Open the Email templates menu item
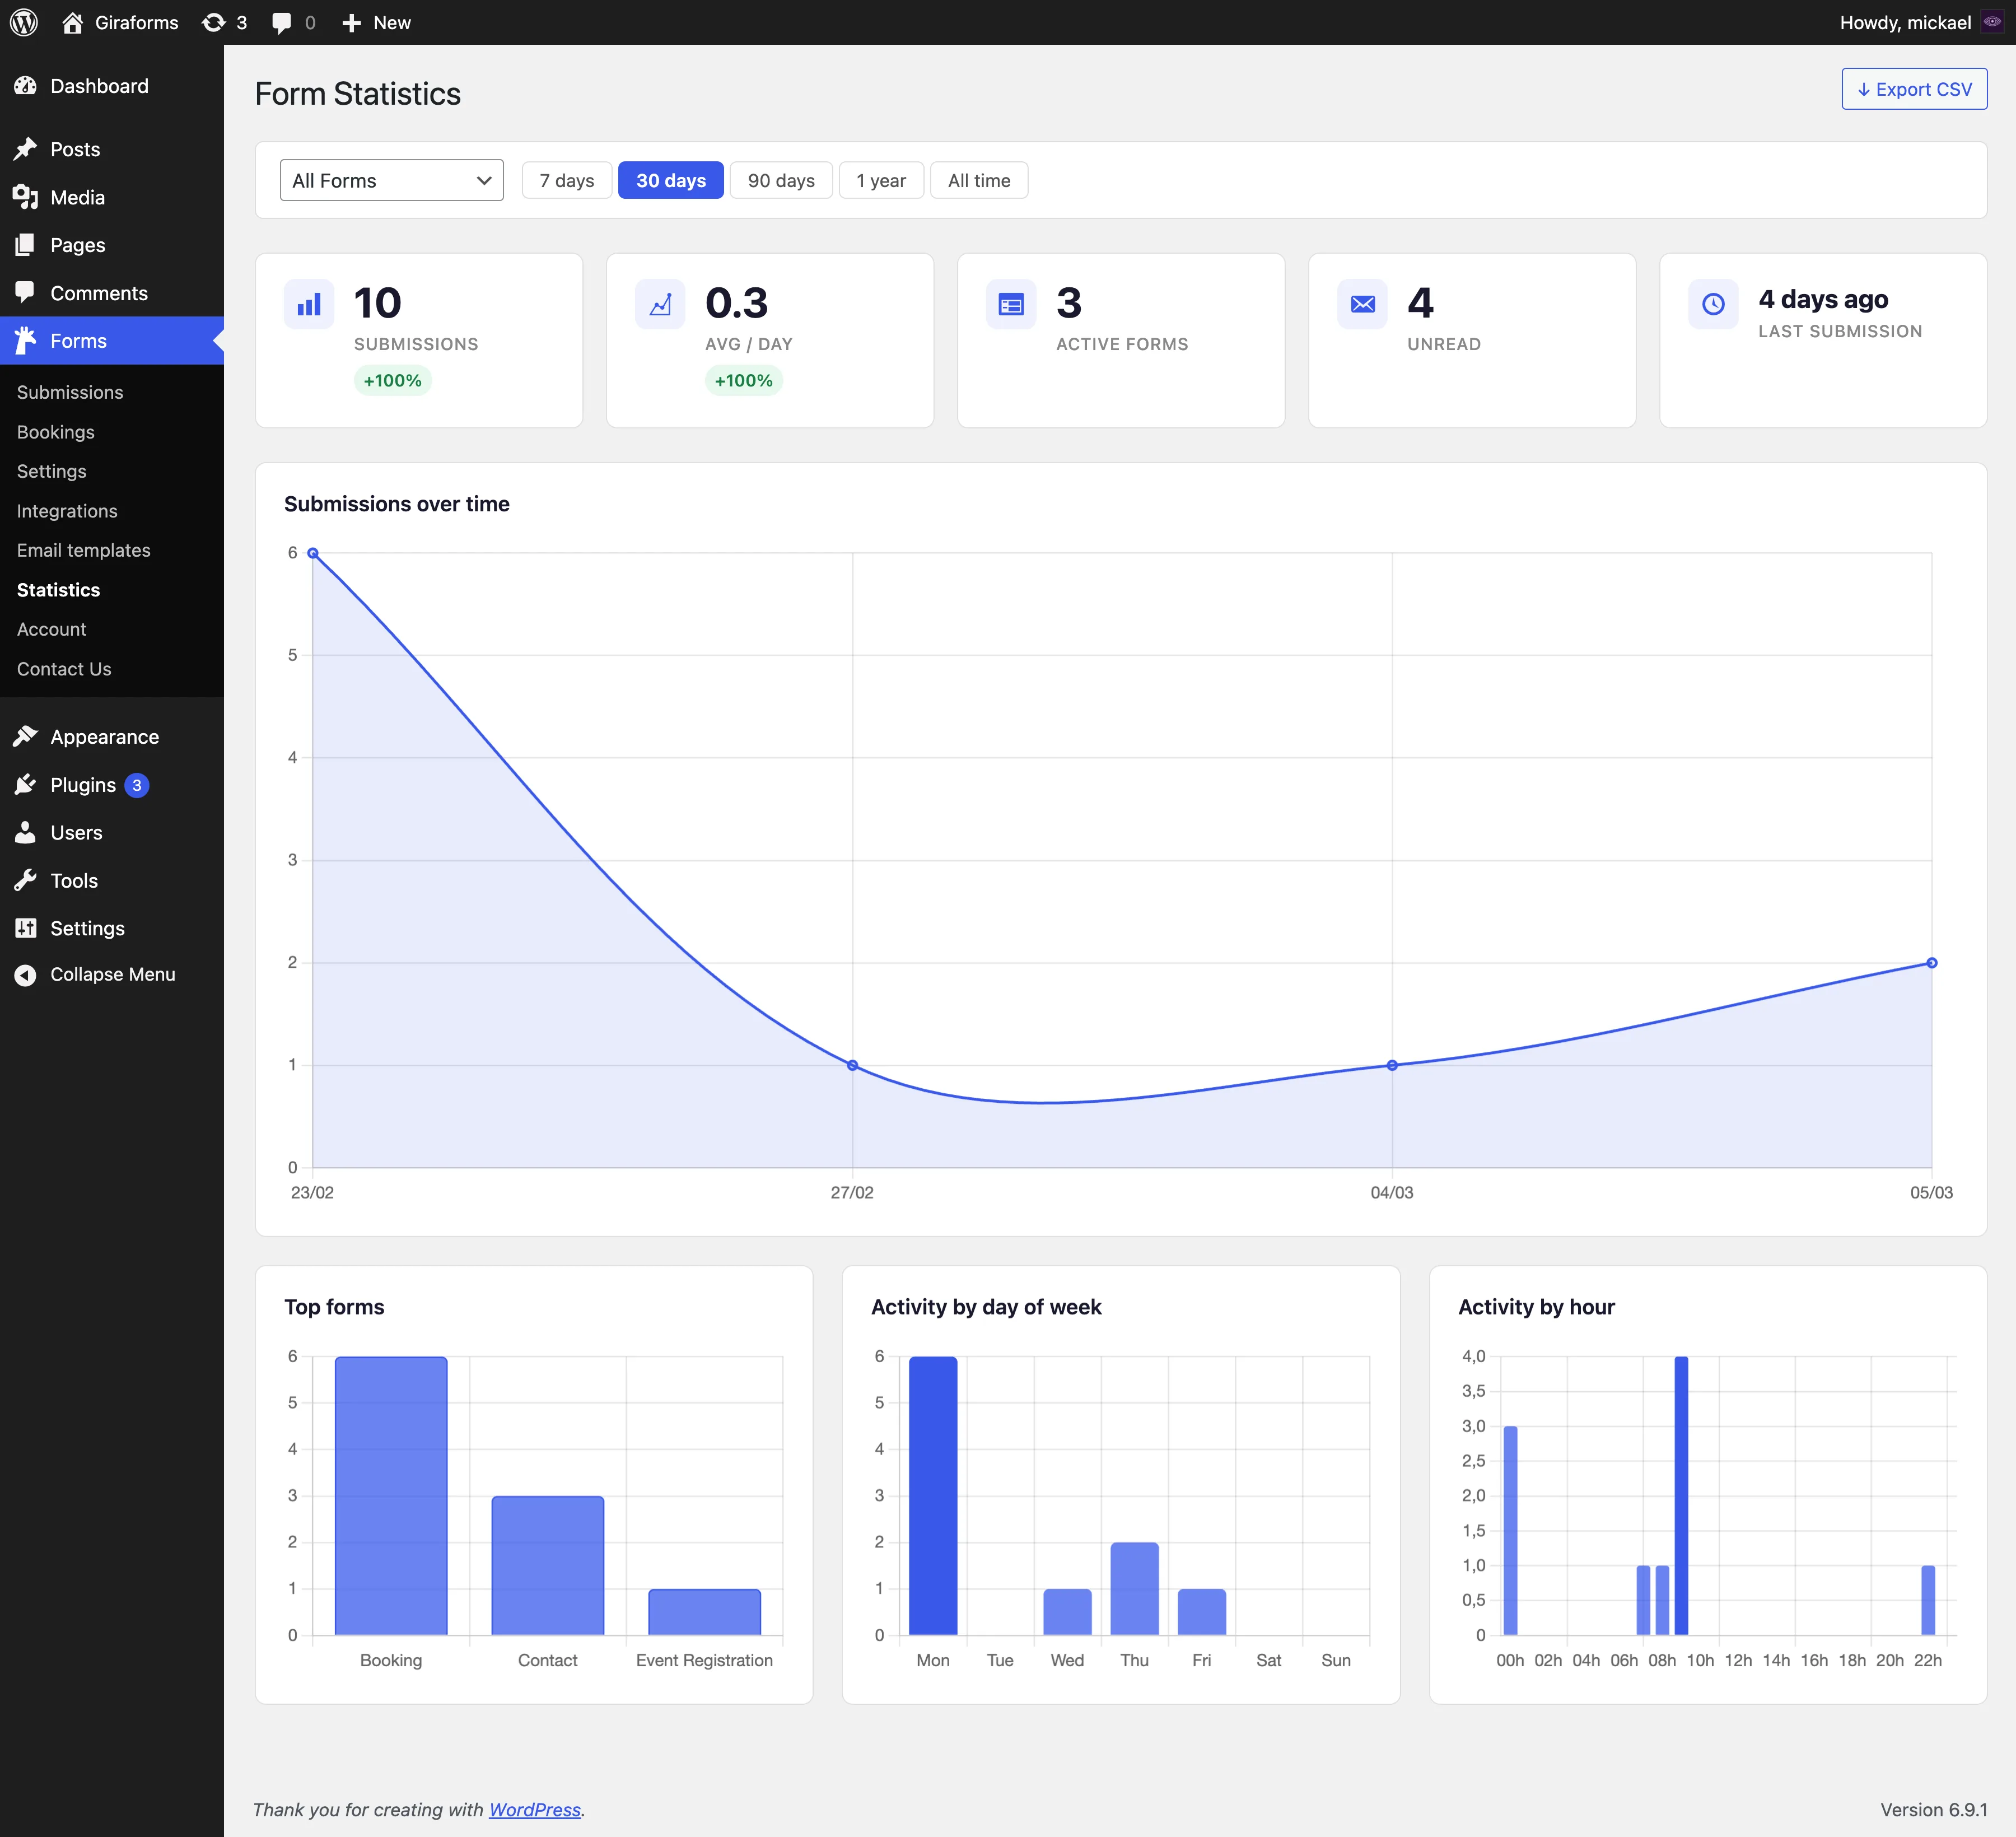This screenshot has height=1837, width=2016. [x=83, y=550]
